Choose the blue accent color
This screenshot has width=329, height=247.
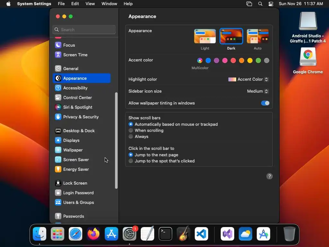pyautogui.click(x=208, y=60)
